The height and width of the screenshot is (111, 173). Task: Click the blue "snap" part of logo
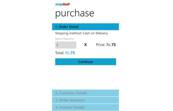tap(59, 5)
